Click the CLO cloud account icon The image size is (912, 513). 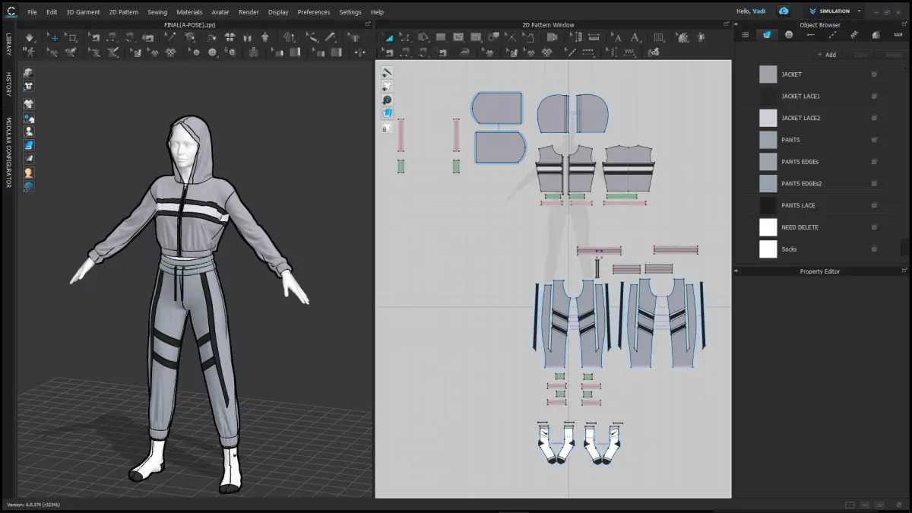[784, 11]
